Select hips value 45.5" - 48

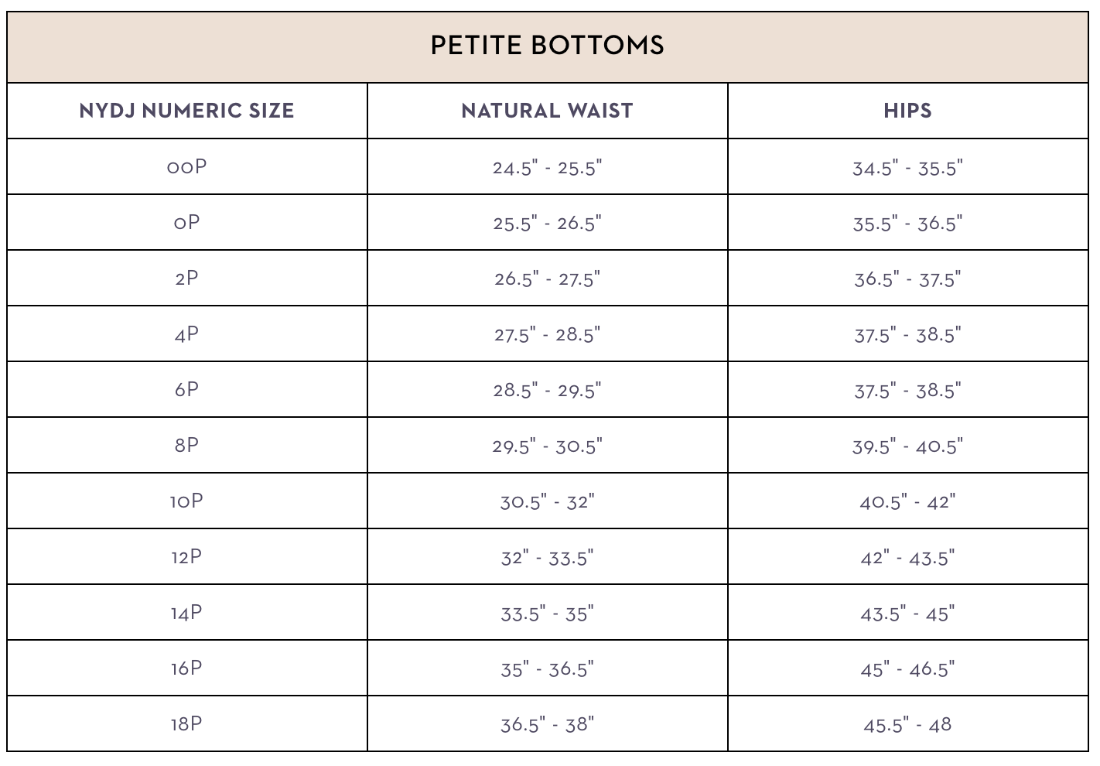click(x=907, y=725)
